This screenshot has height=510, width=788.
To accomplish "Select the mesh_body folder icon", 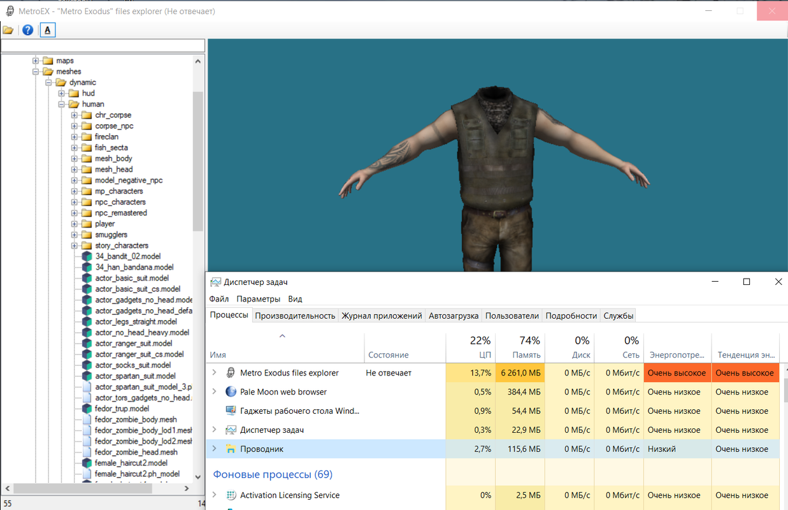I will [x=87, y=159].
